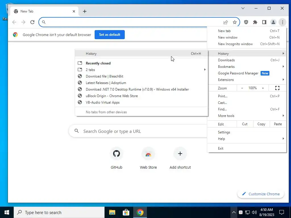Image resolution: width=291 pixels, height=218 pixels.
Task: Open the network tray icon
Action: point(248,212)
